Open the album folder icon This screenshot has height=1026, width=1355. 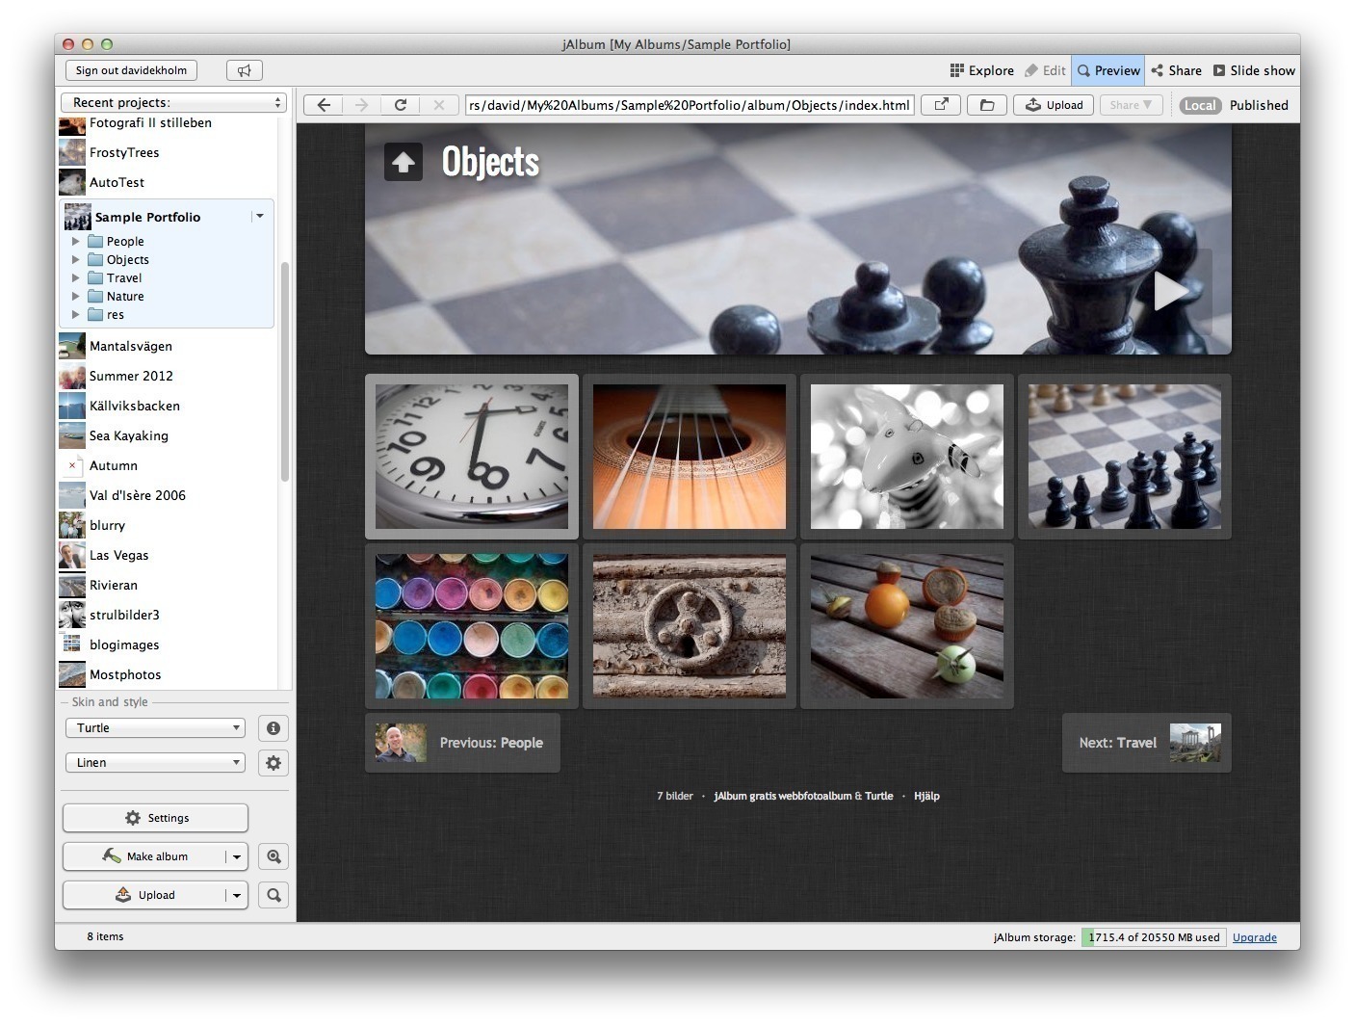(987, 105)
